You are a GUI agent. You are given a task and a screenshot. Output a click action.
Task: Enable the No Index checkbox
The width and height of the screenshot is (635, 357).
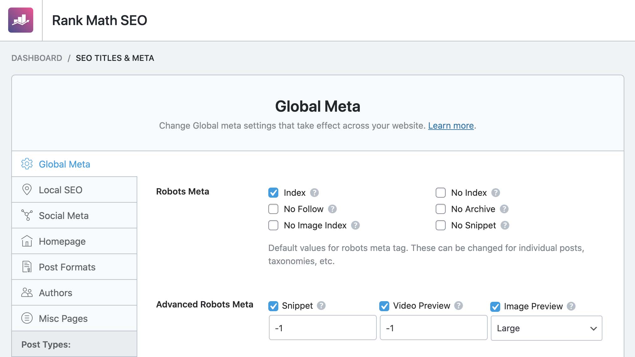tap(441, 193)
